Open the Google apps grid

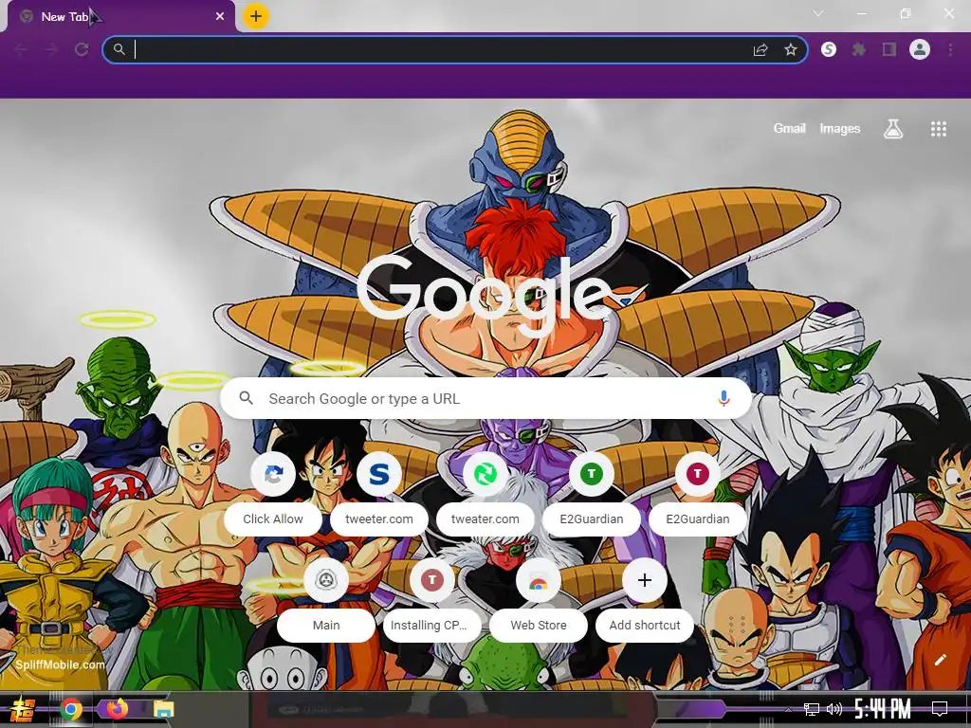[939, 129]
